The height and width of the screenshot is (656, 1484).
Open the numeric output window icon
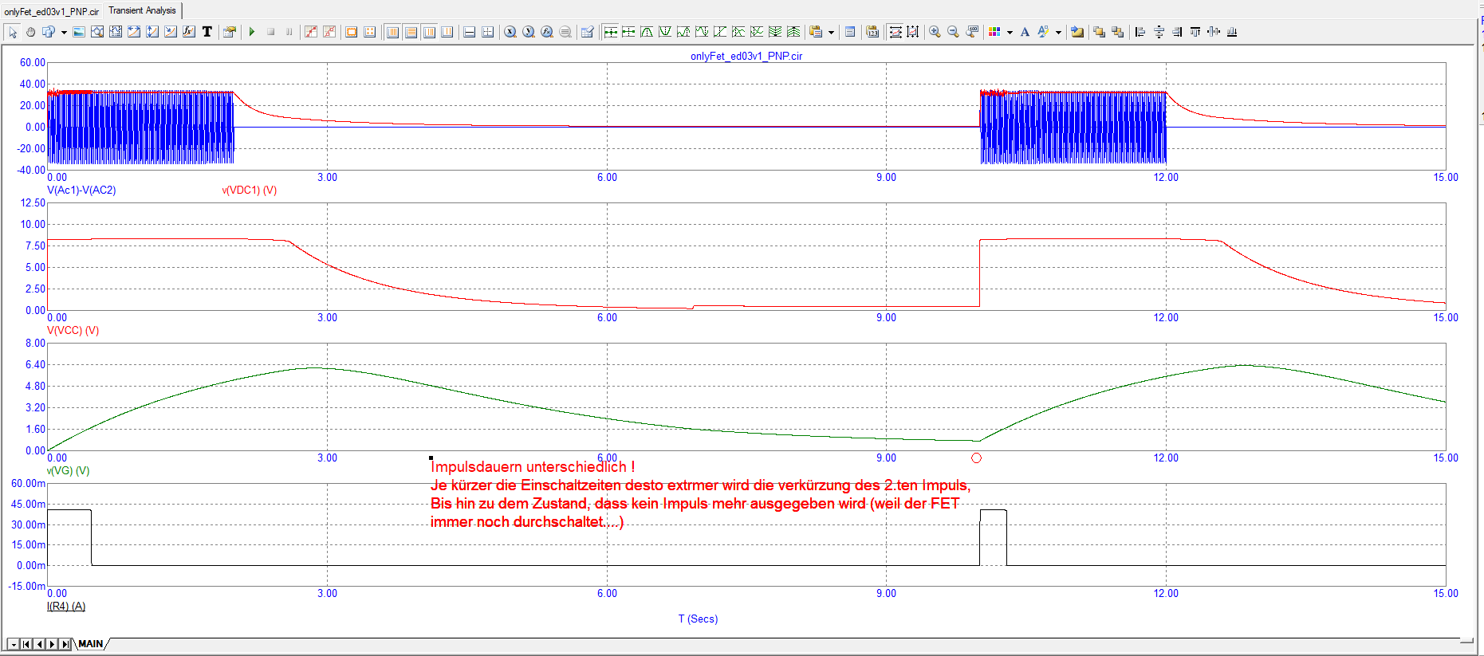tap(850, 32)
